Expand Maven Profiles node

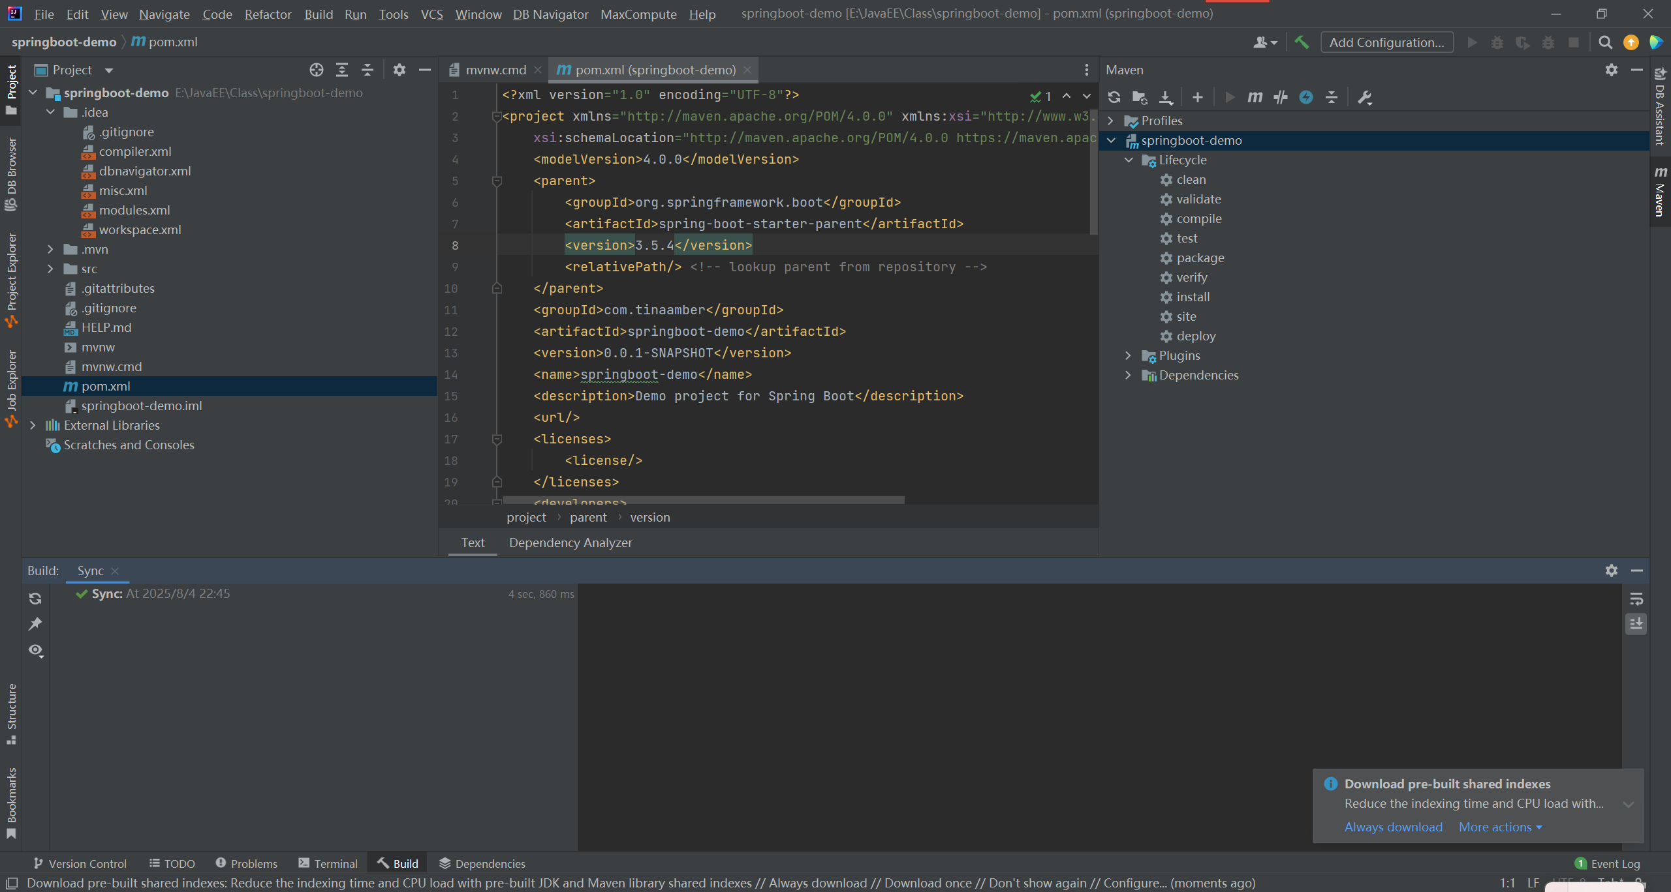click(x=1110, y=121)
